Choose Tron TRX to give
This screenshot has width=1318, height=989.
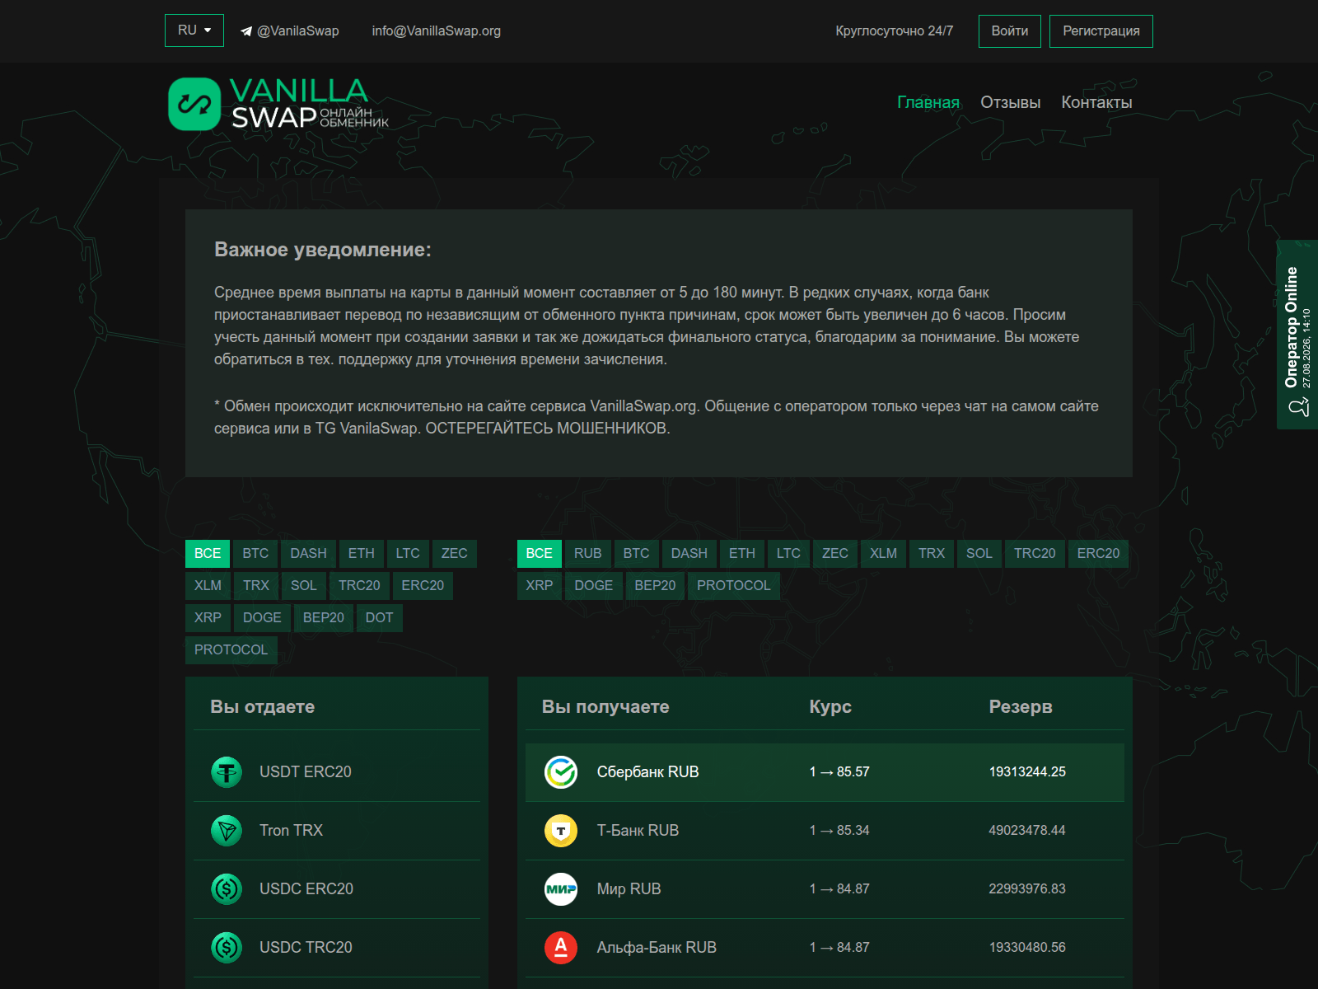pyautogui.click(x=337, y=831)
